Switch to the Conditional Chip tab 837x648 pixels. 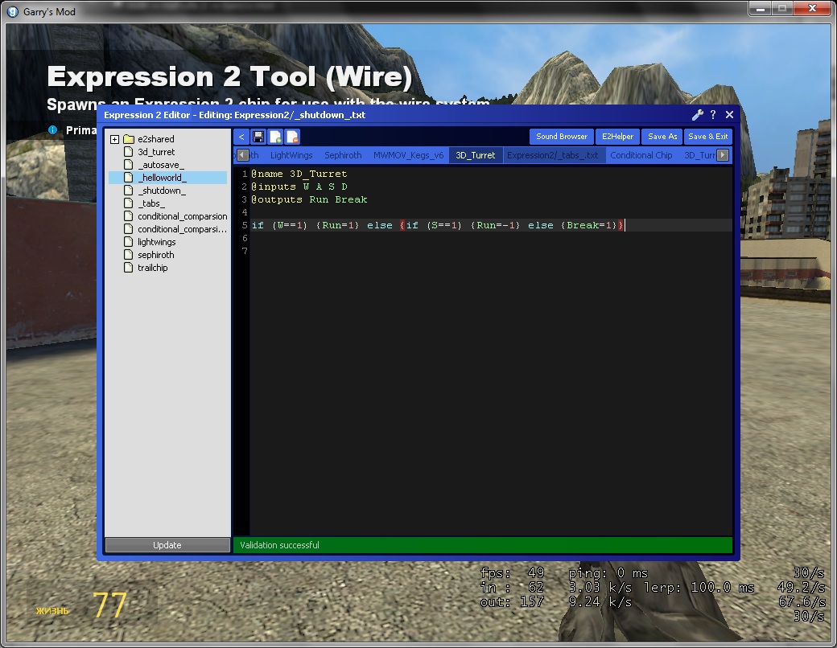coord(641,155)
